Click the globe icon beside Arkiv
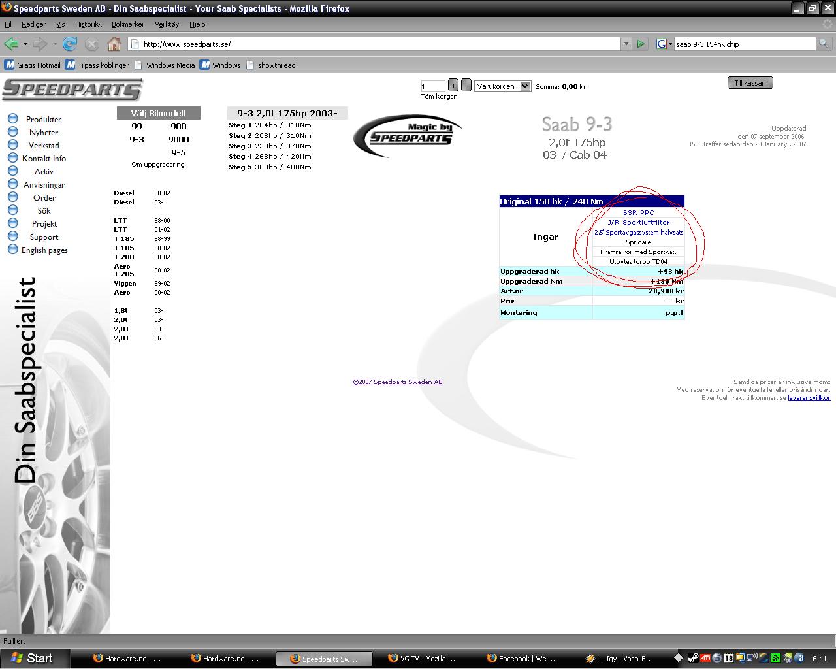 pos(12,171)
